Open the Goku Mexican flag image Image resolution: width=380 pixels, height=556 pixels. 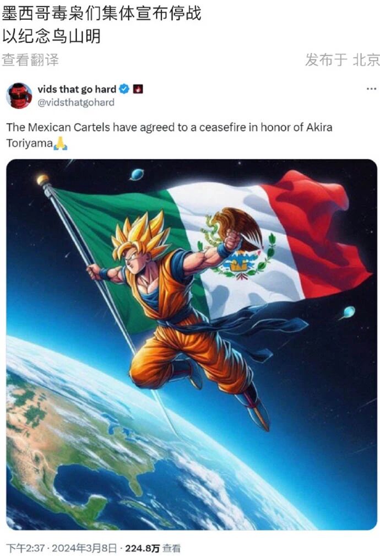(x=192, y=344)
